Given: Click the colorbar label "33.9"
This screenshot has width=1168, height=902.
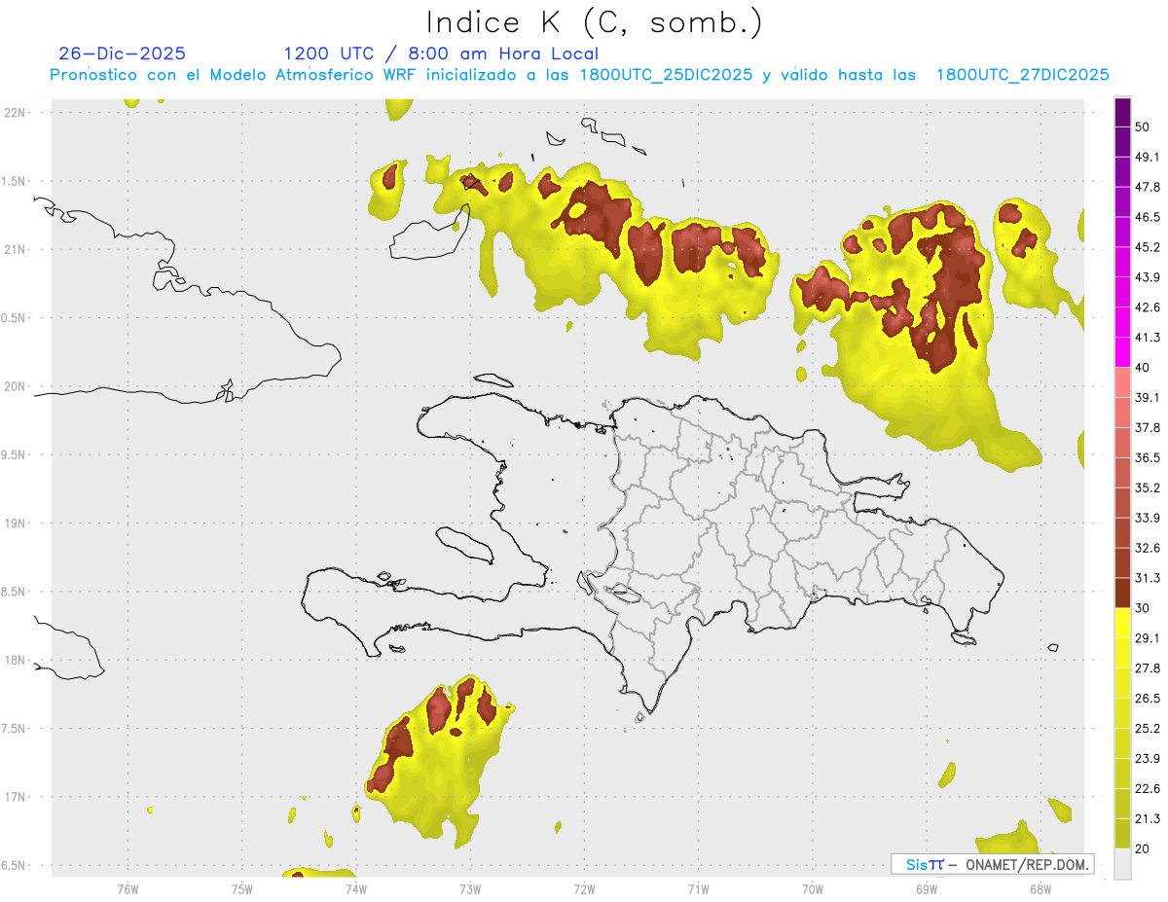Looking at the screenshot, I should pos(1148,518).
